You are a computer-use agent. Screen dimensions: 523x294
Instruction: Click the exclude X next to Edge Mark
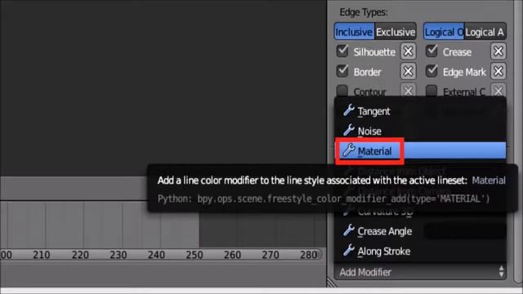click(498, 71)
